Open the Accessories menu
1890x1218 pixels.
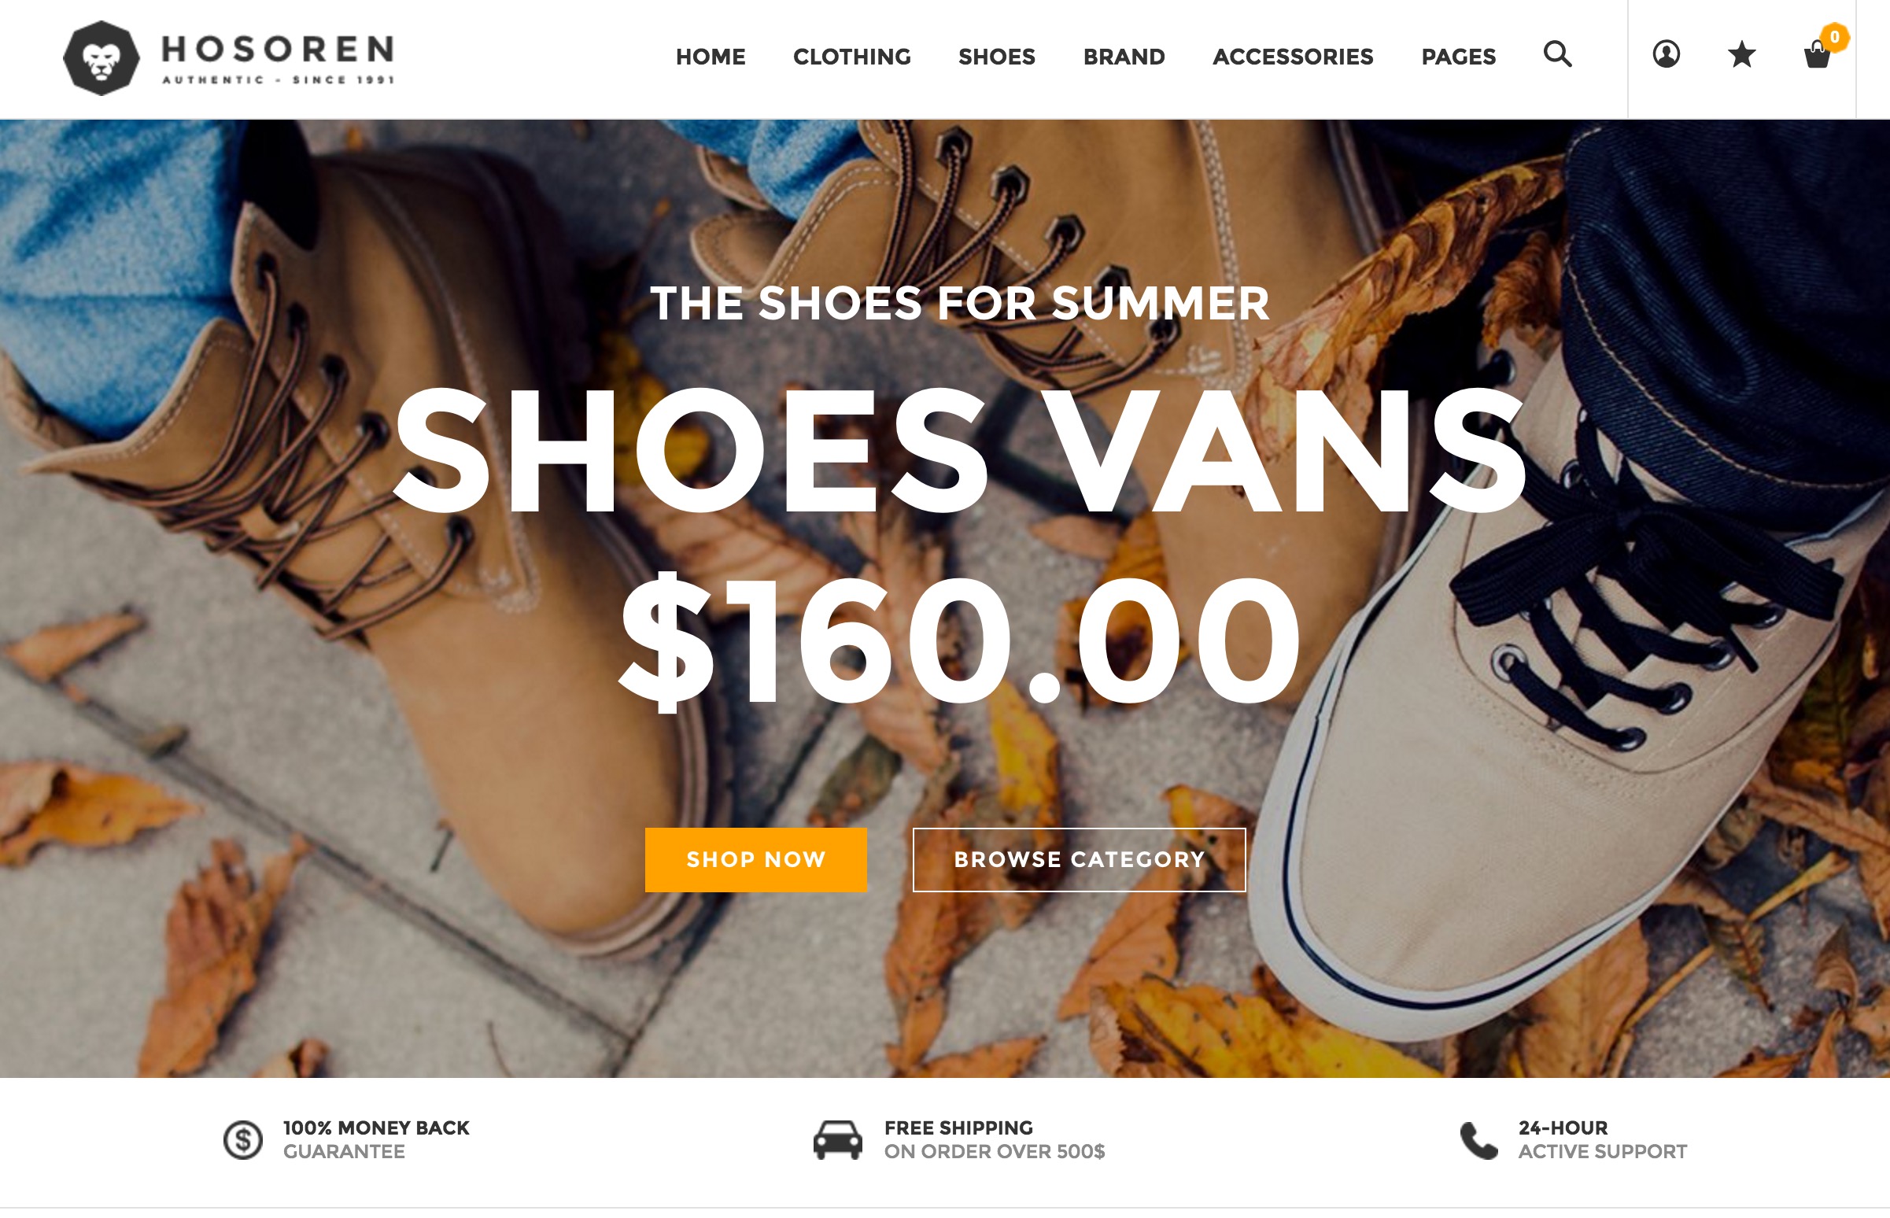point(1293,57)
